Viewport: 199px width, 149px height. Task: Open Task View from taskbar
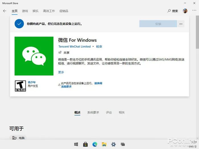point(123,144)
